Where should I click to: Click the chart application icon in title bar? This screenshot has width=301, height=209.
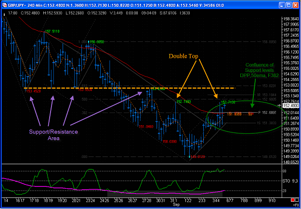[5, 5]
